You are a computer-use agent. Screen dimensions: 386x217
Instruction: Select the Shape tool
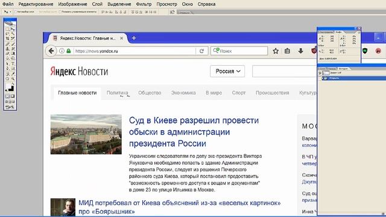click(13, 68)
